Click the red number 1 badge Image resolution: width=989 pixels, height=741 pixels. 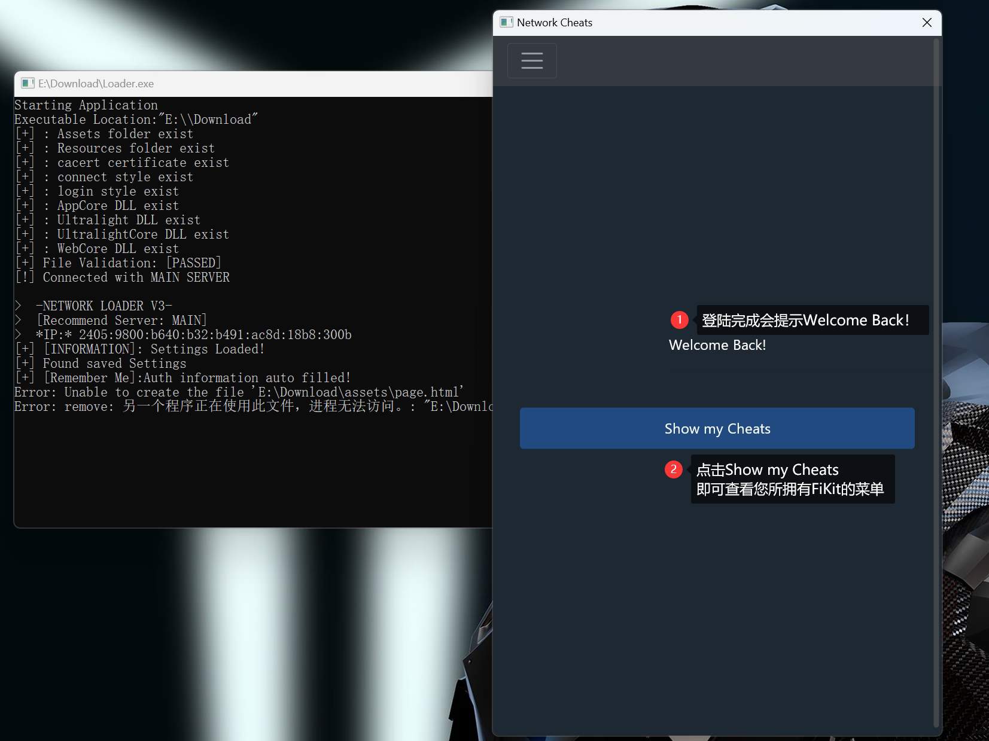tap(679, 320)
